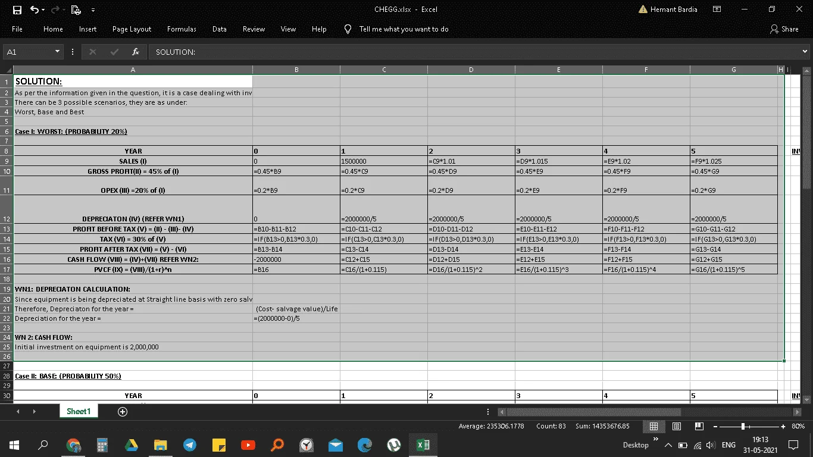813x457 pixels.
Task: Click the horizontal scrollbar in the worksheet
Action: 593,412
